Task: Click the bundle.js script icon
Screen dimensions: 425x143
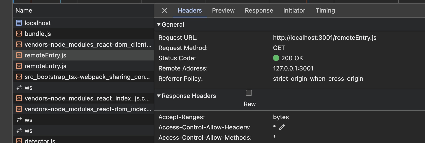Action: click(19, 34)
